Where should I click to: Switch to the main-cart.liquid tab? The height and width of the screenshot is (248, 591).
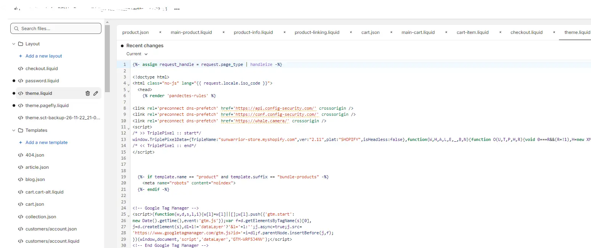pos(418,32)
